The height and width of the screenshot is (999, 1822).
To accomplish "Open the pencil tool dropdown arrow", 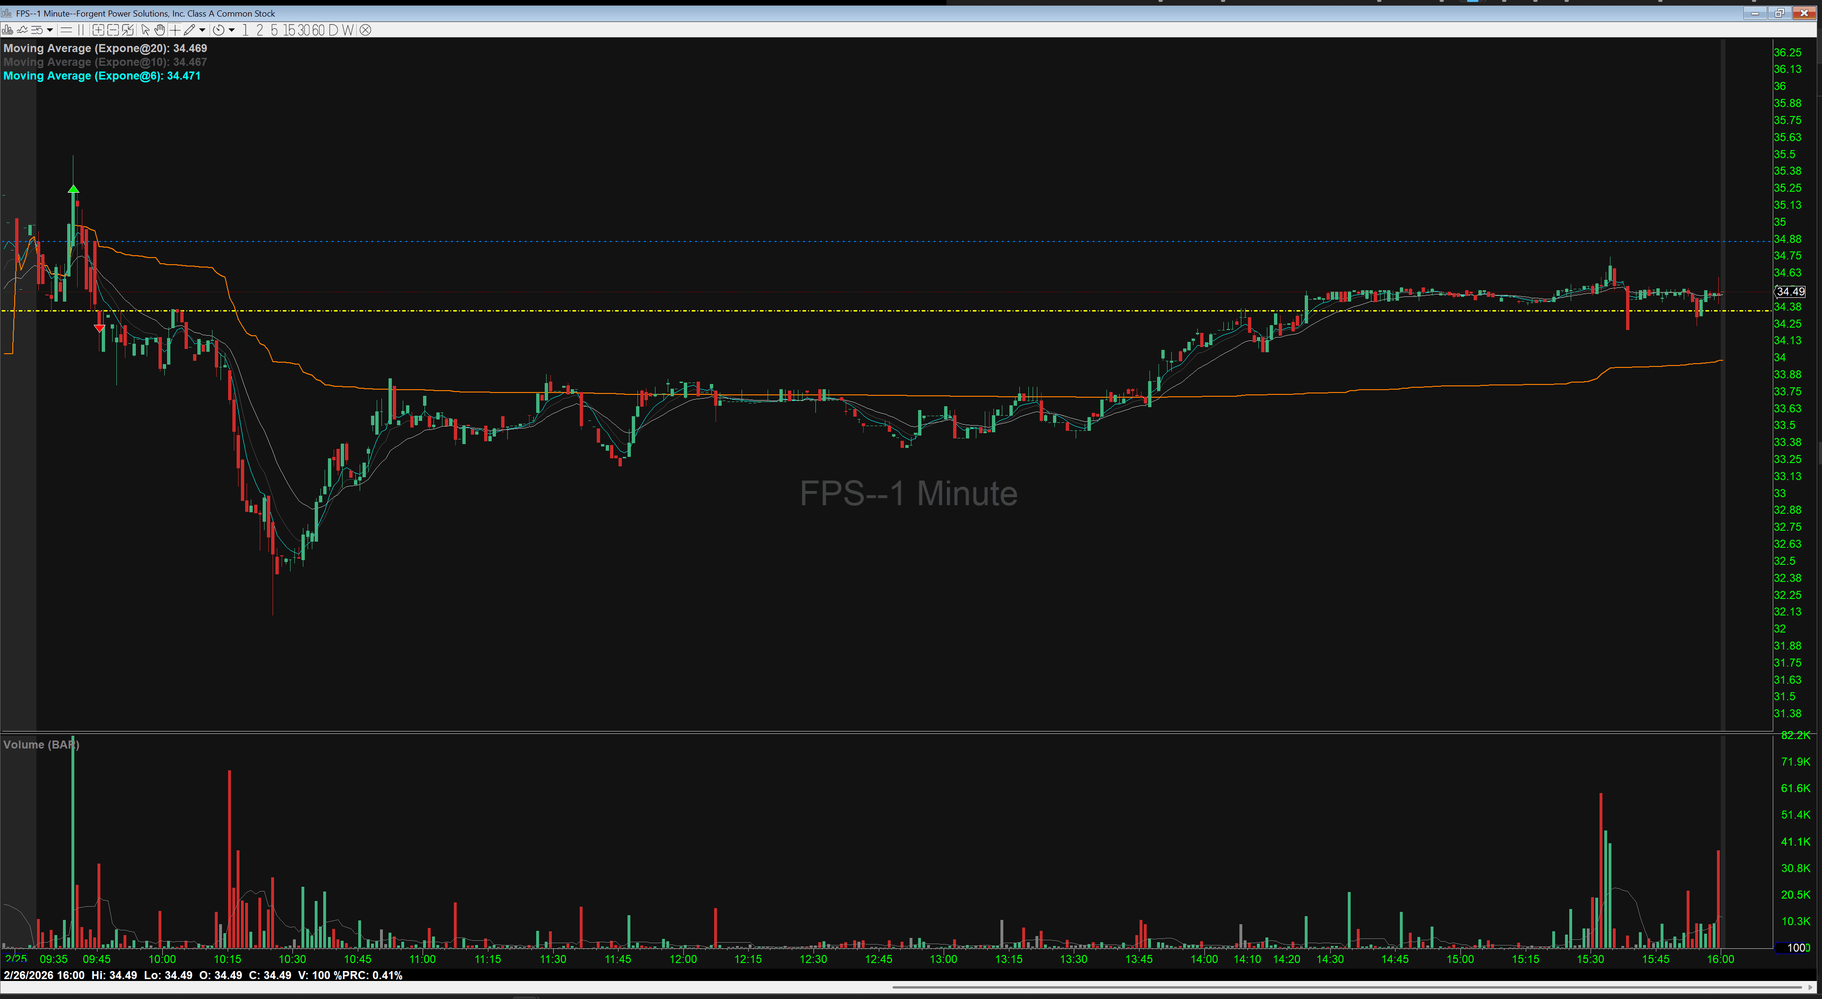I will pyautogui.click(x=202, y=30).
